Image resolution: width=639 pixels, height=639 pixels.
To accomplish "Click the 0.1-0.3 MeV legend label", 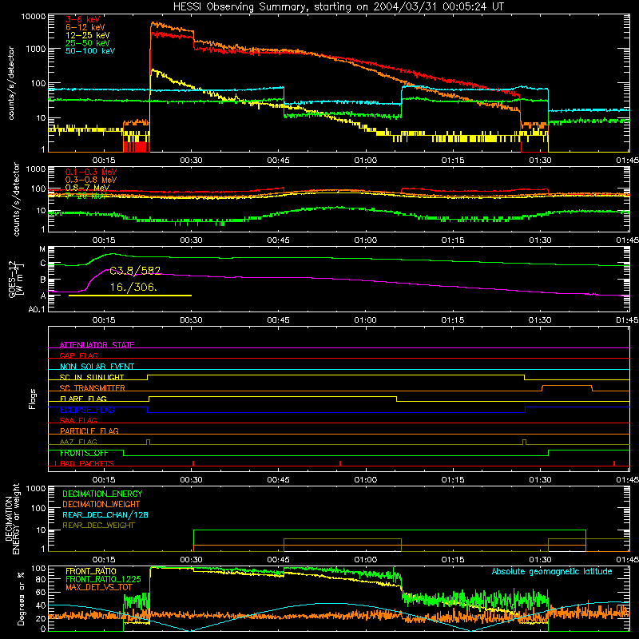I will (91, 172).
